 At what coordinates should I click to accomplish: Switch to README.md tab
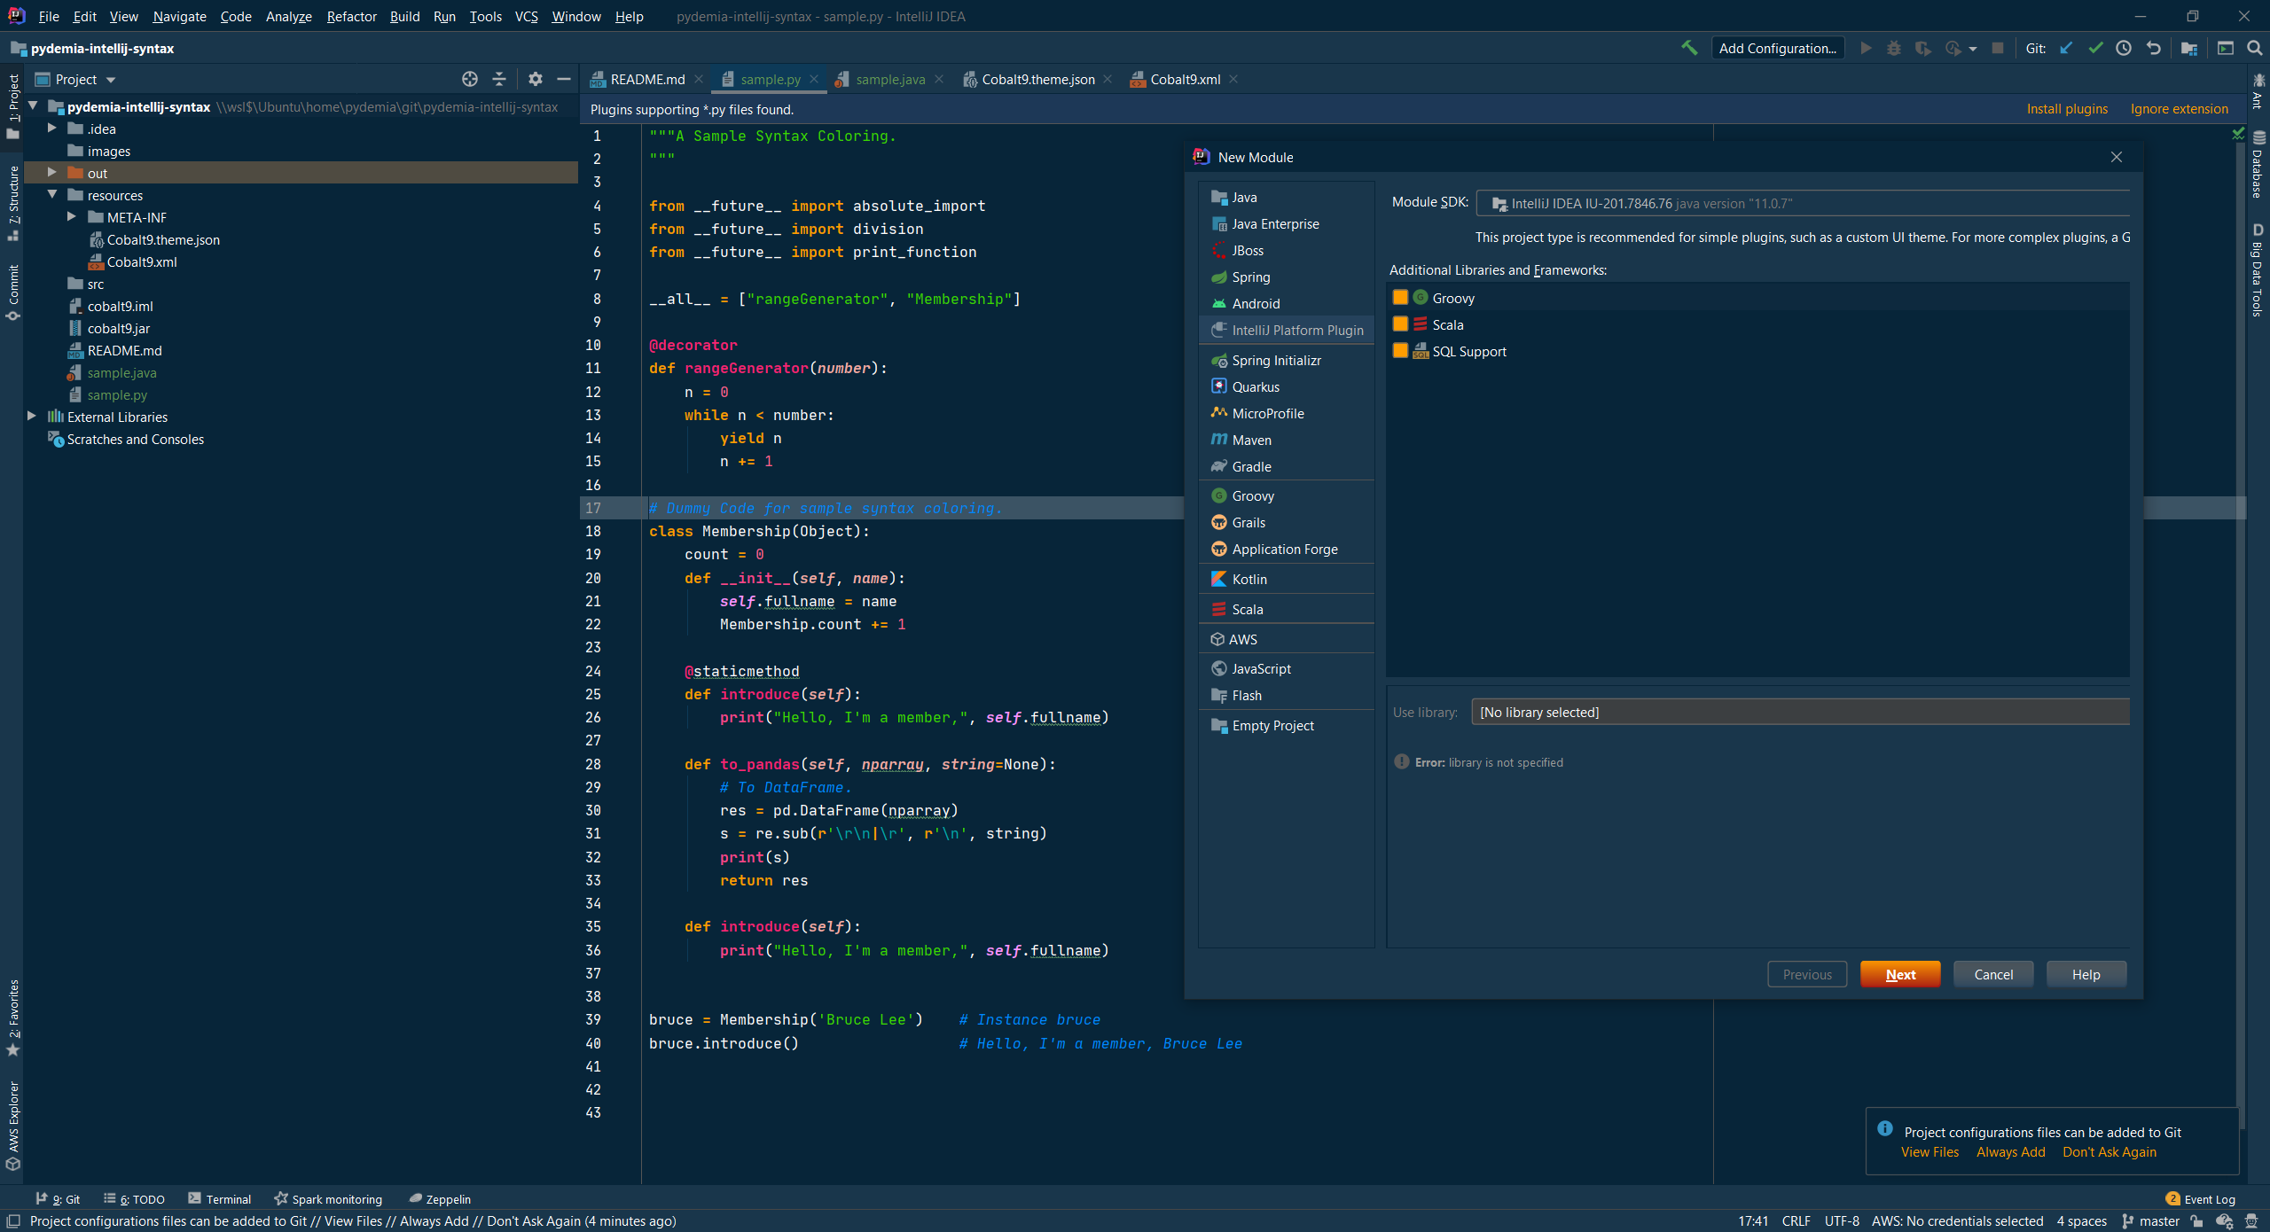pos(647,79)
